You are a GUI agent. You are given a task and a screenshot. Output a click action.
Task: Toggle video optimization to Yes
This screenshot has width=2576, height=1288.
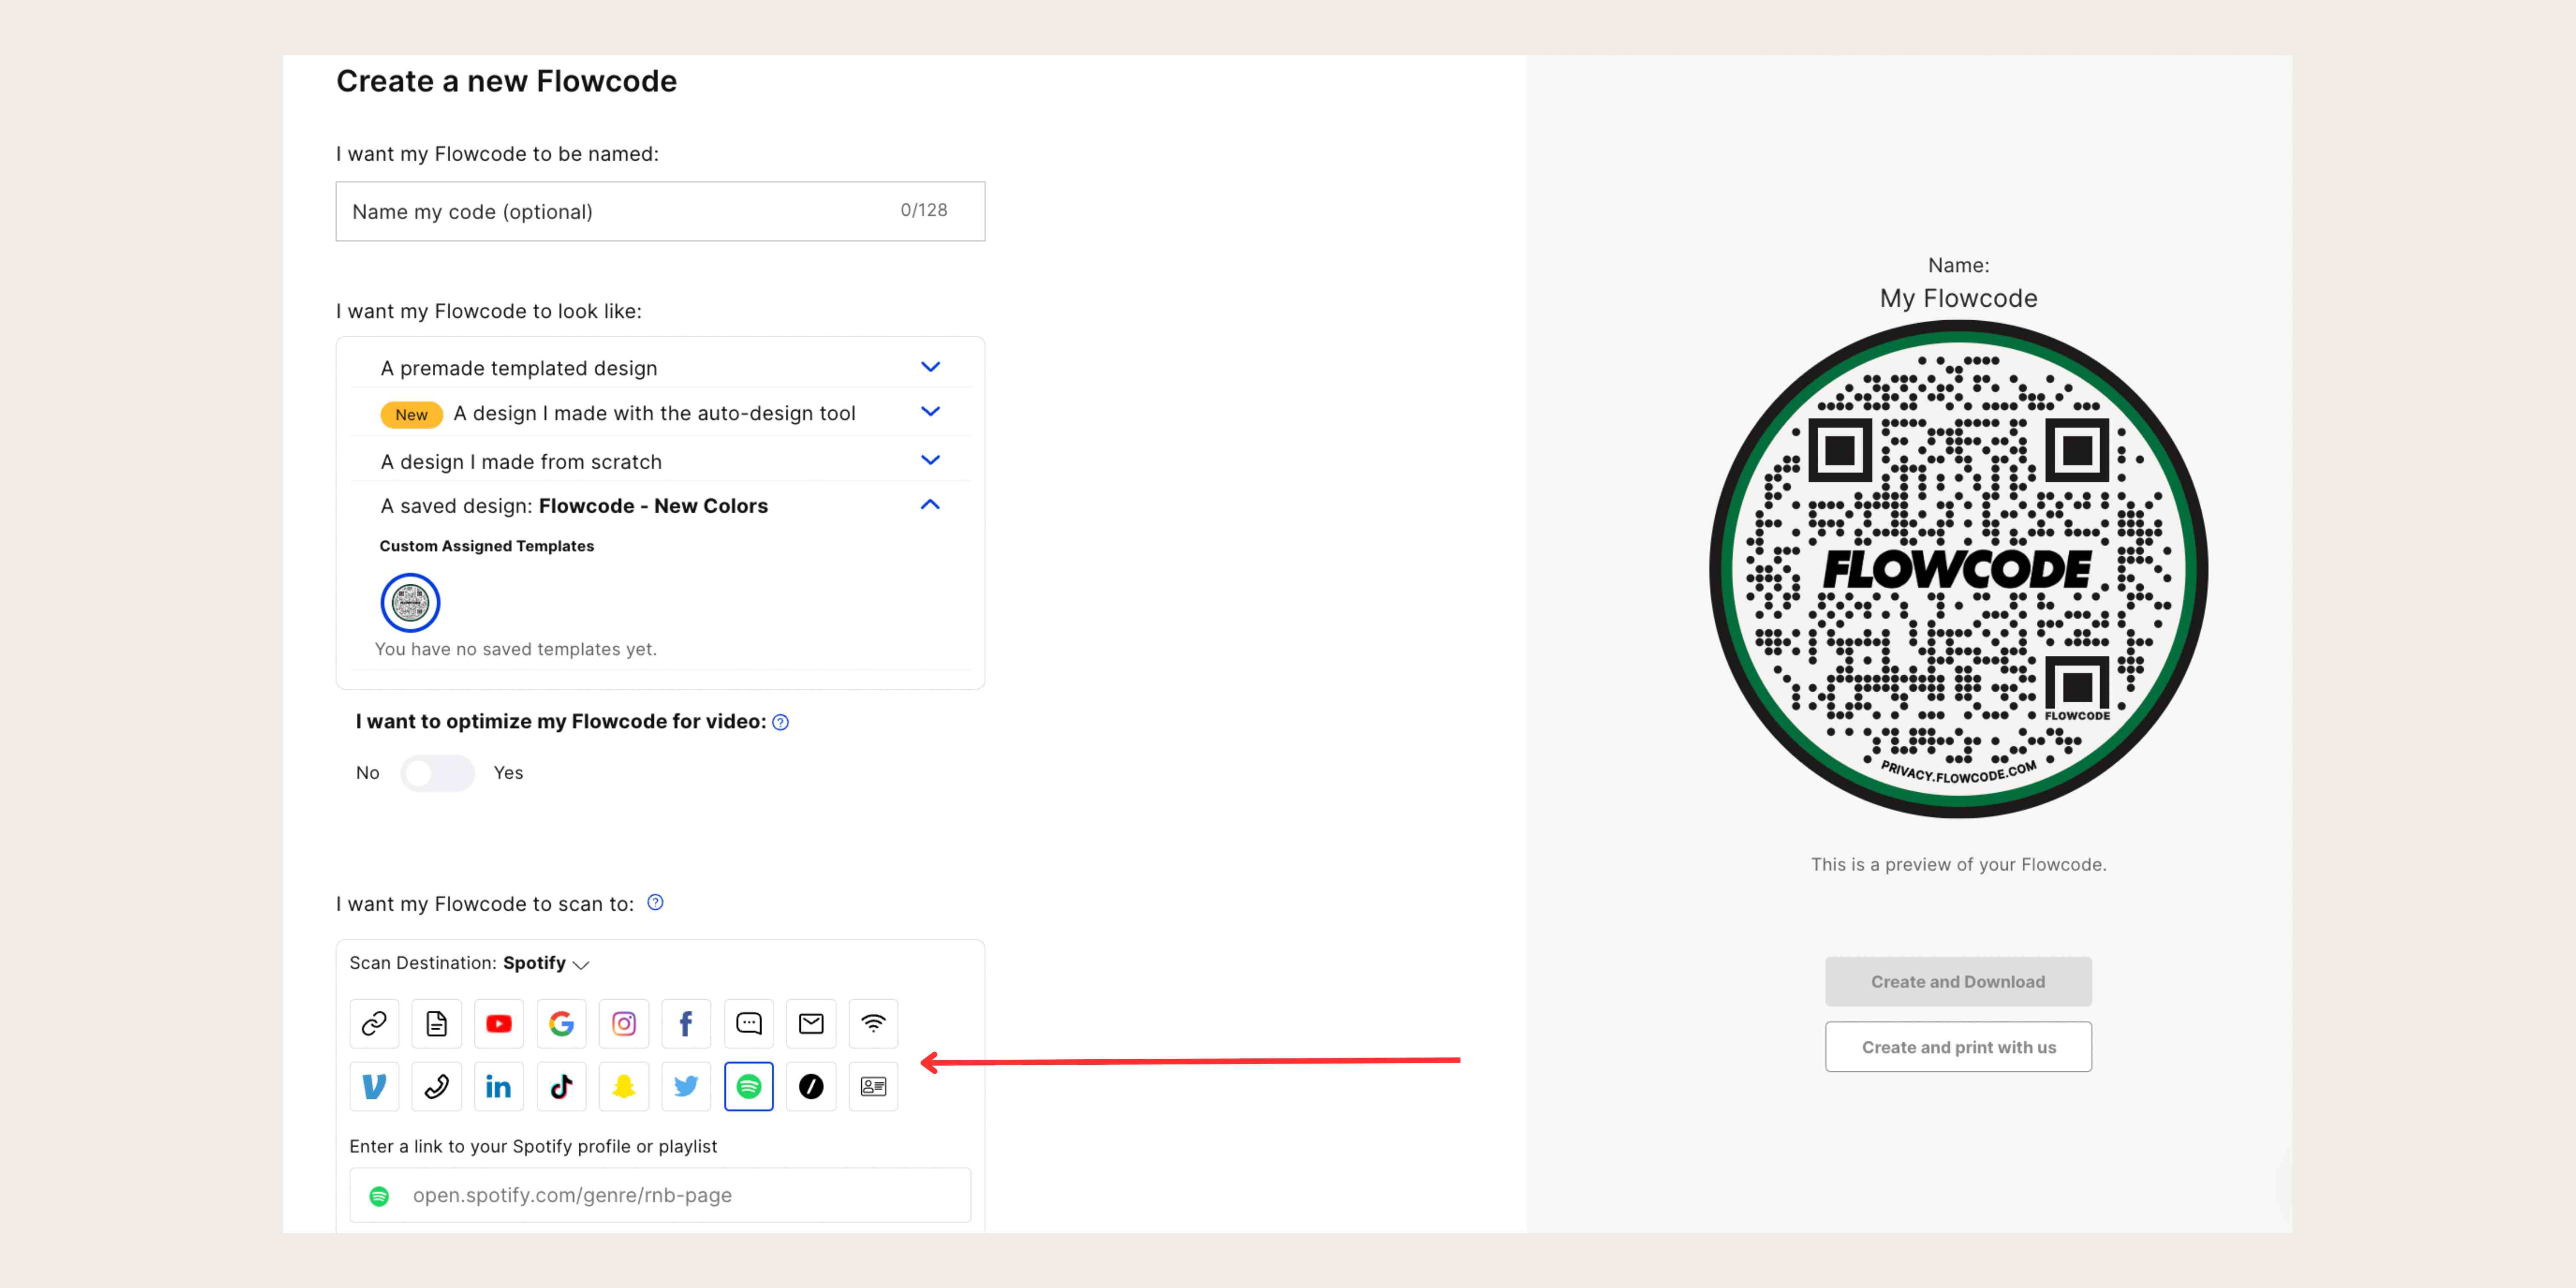pos(438,773)
